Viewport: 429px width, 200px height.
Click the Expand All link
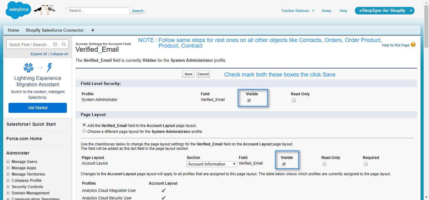(39, 54)
